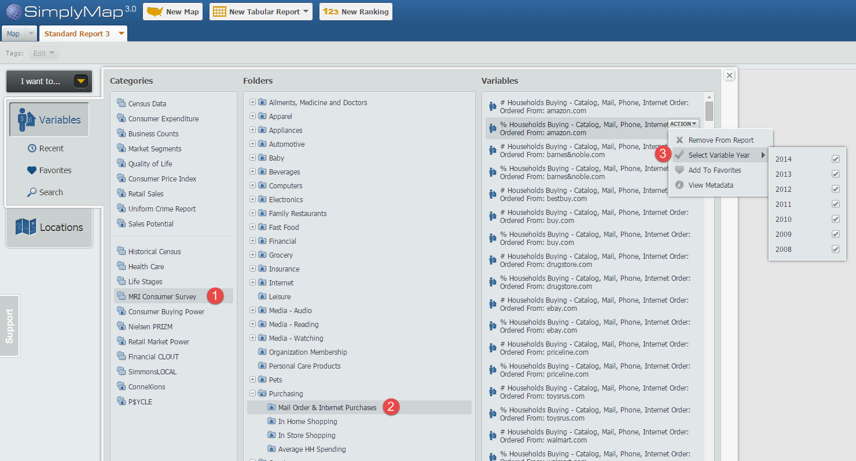Select the Locations map icon
This screenshot has height=461, width=856.
pyautogui.click(x=25, y=227)
